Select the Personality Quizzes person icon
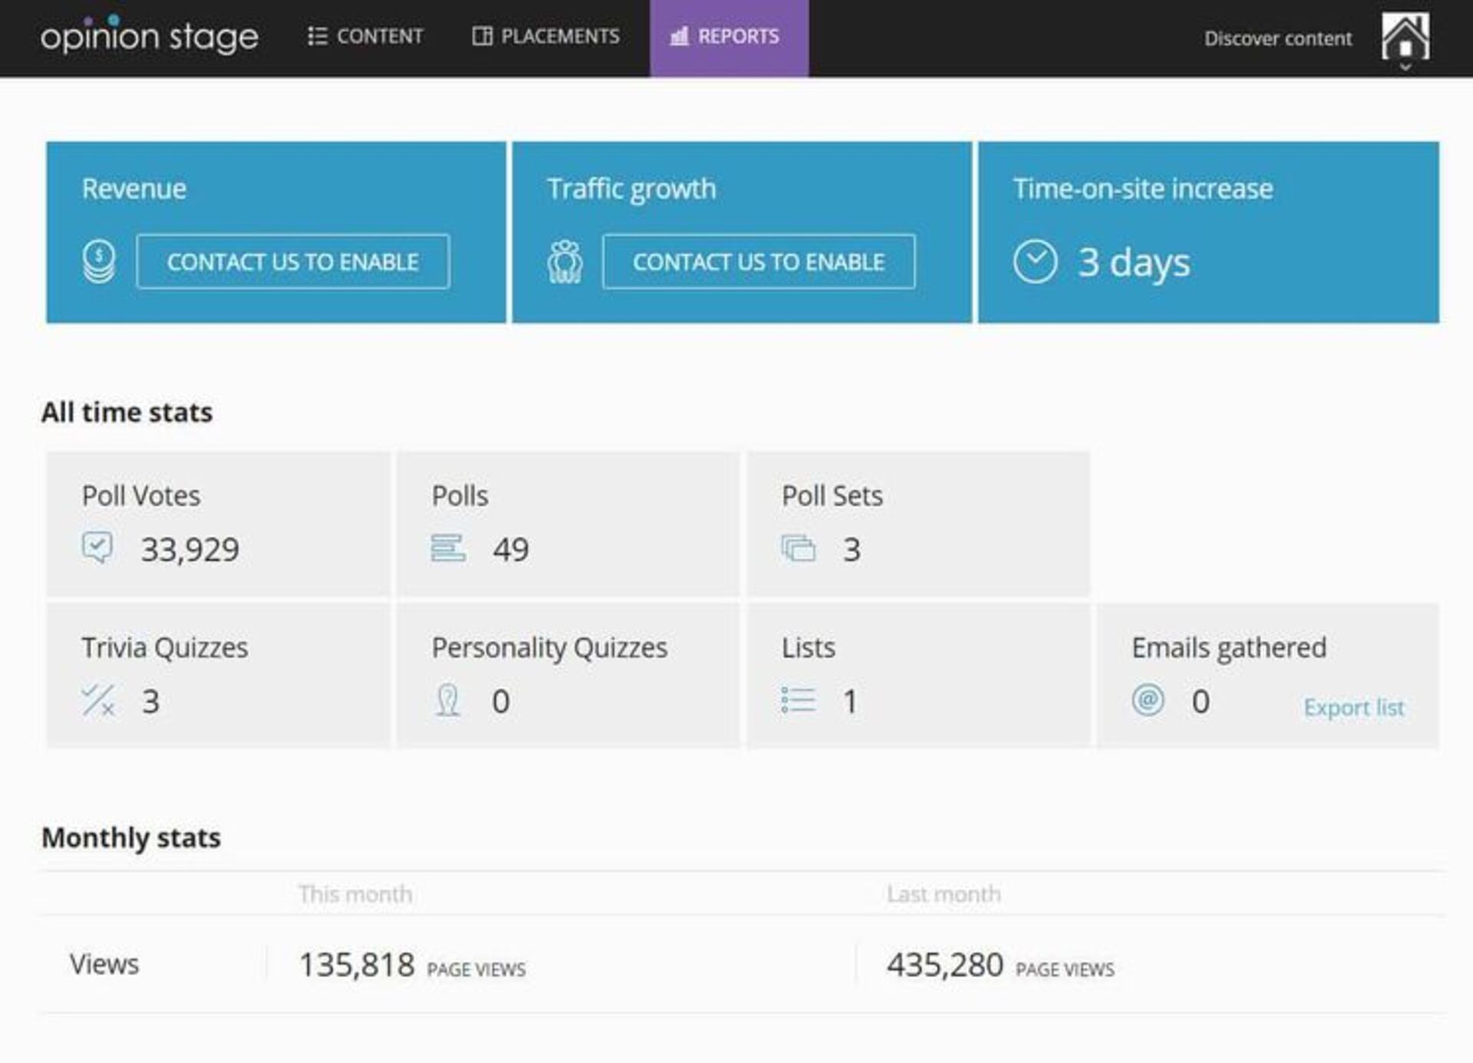The image size is (1473, 1063). tap(449, 699)
